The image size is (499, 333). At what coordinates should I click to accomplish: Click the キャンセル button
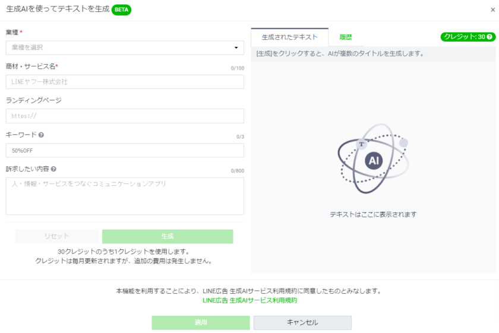302,322
